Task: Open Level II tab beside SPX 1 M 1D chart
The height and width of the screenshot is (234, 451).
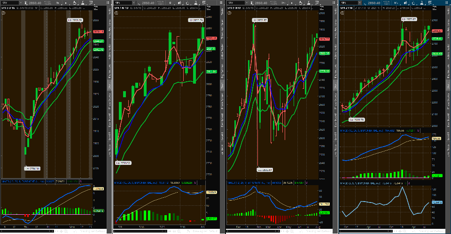Action: click(x=222, y=136)
